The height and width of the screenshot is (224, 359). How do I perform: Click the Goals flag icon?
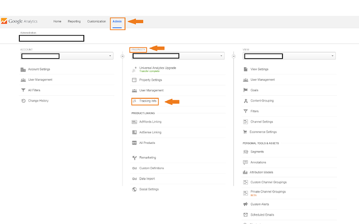(x=245, y=90)
